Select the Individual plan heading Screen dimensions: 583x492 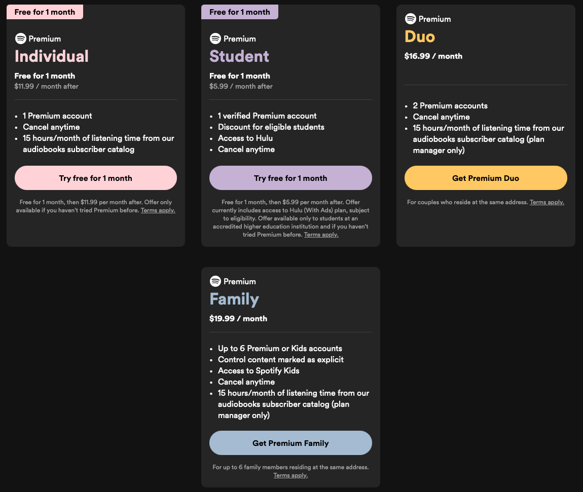tap(52, 56)
